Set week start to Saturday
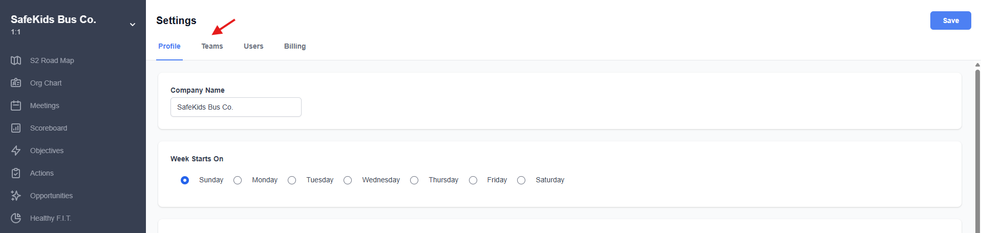Screen dimensions: 981x233 521,180
